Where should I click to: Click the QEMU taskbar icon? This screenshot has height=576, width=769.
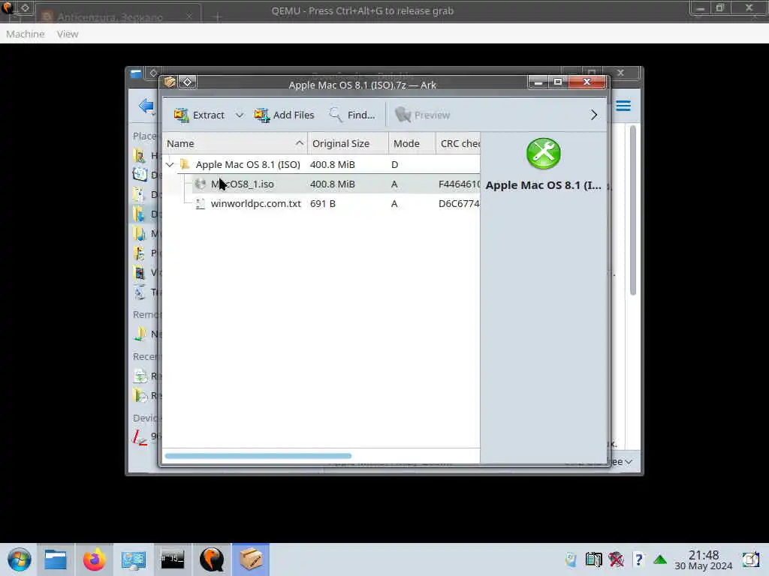pyautogui.click(x=212, y=559)
